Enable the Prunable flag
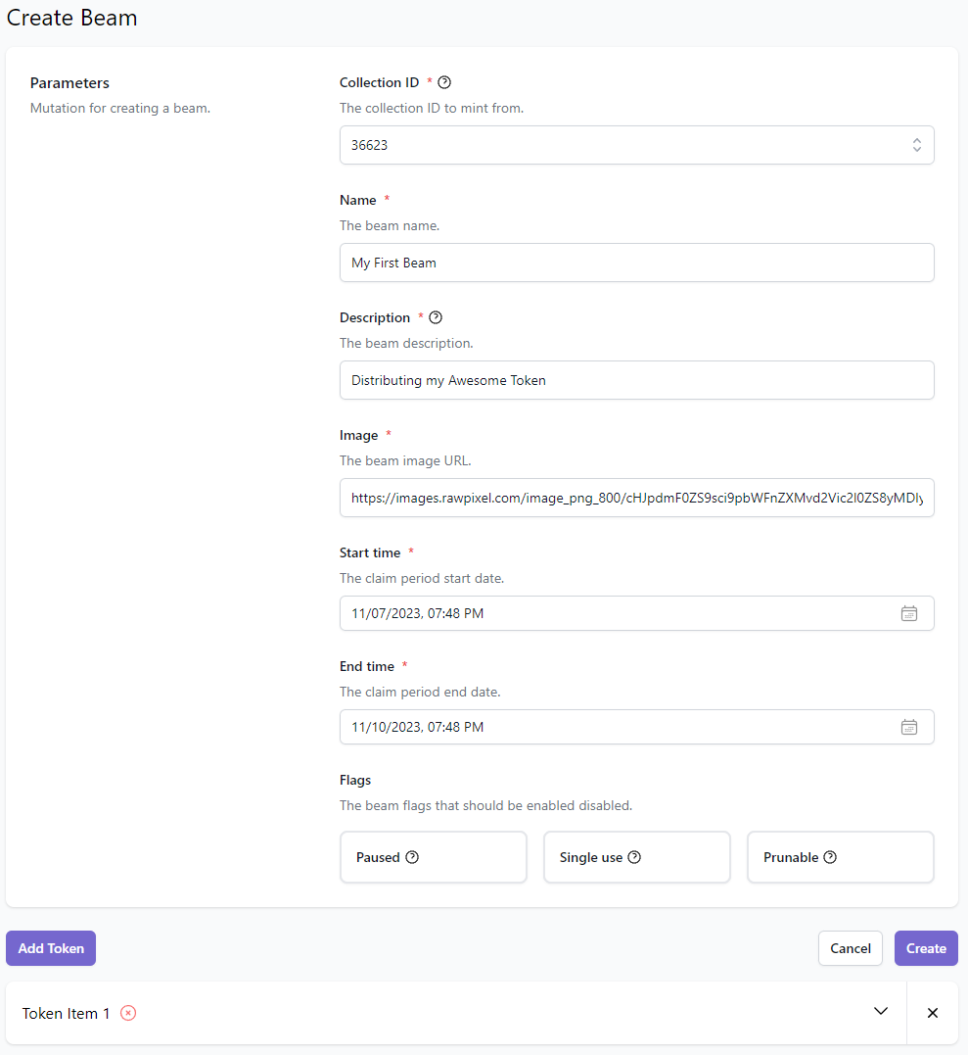This screenshot has height=1055, width=968. pos(841,857)
